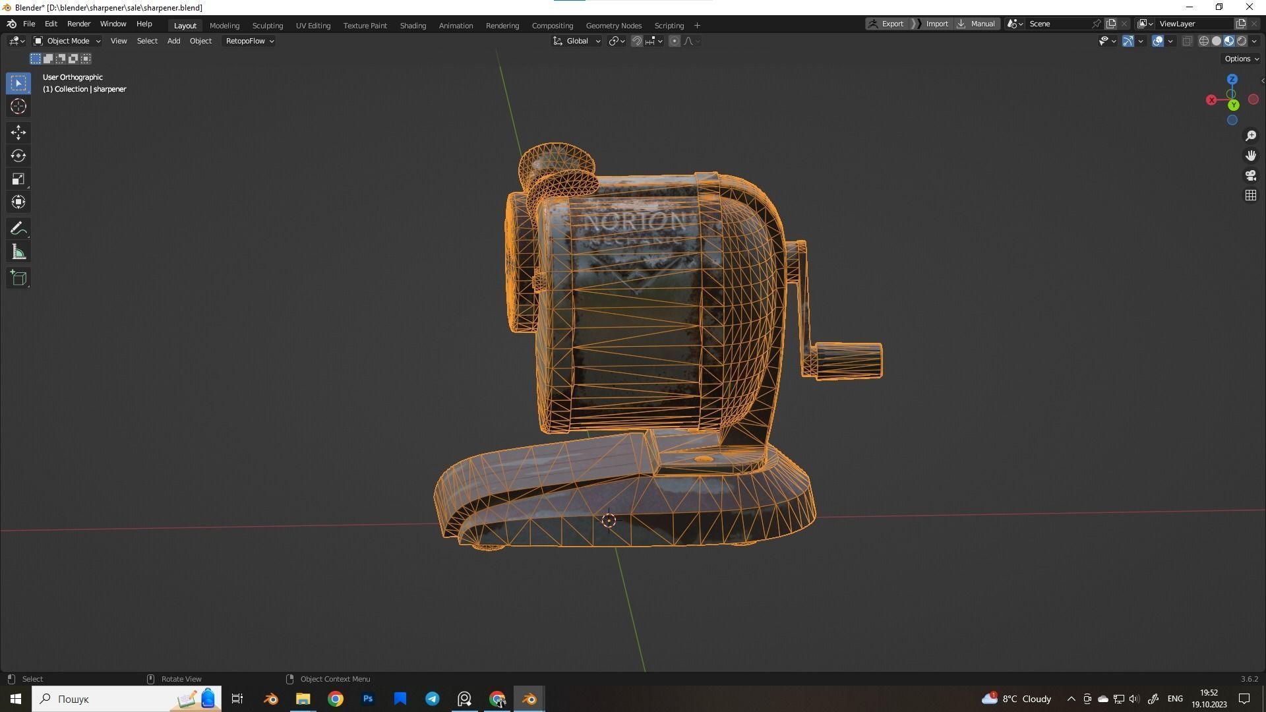Open the viewport Object menu
Image resolution: width=1266 pixels, height=712 pixels.
tap(200, 41)
